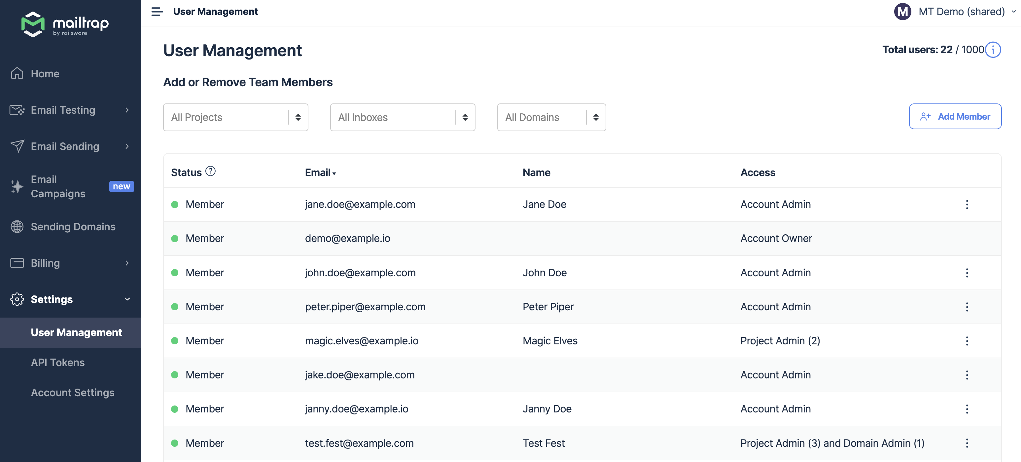Click the total users info icon
This screenshot has height=462, width=1021.
point(993,50)
